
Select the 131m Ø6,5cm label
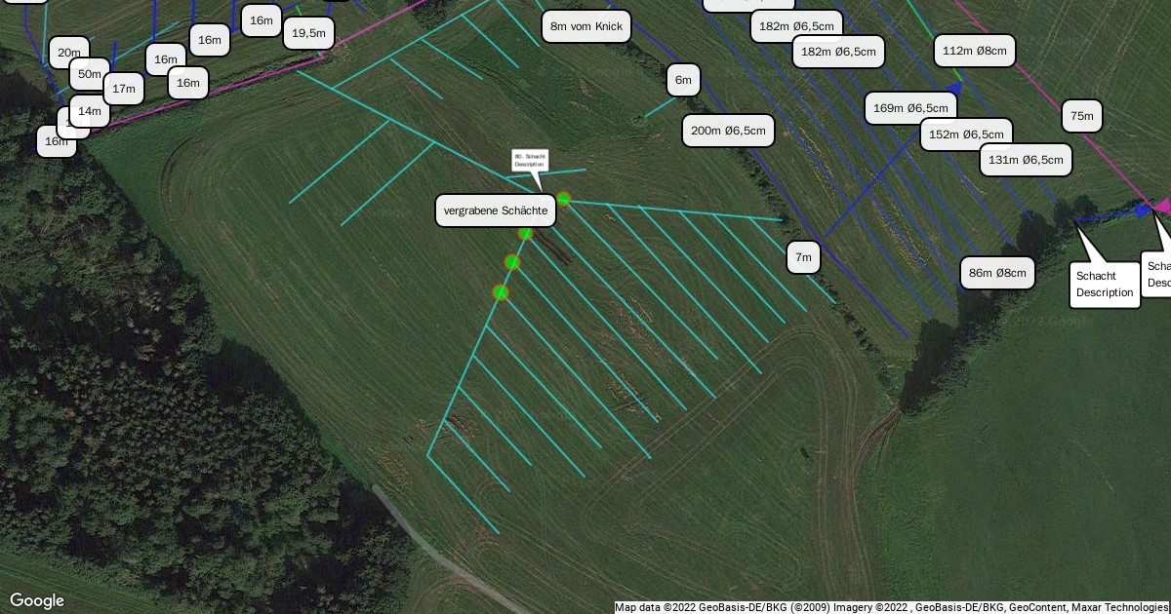pos(1026,160)
